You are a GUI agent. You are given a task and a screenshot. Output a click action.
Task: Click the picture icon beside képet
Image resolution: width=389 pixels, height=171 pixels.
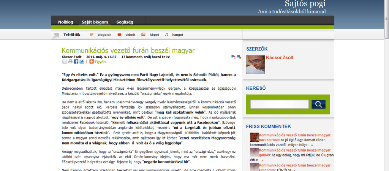coord(143,35)
